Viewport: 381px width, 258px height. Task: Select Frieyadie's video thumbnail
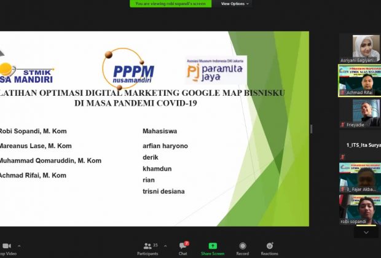pos(360,113)
